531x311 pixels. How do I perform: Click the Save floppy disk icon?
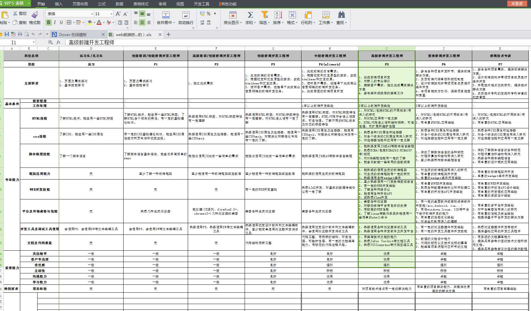[7, 34]
